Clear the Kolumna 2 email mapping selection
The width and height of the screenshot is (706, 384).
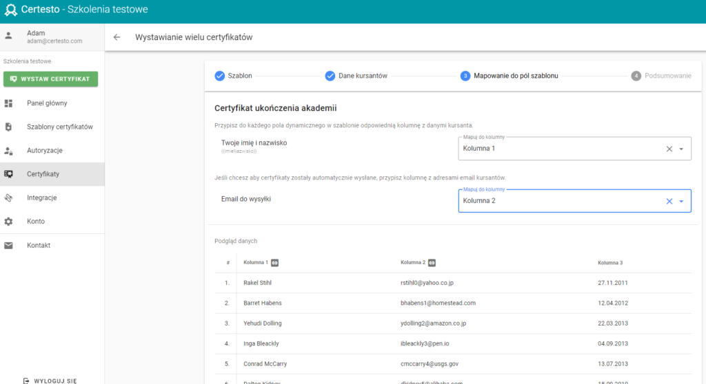coord(669,202)
